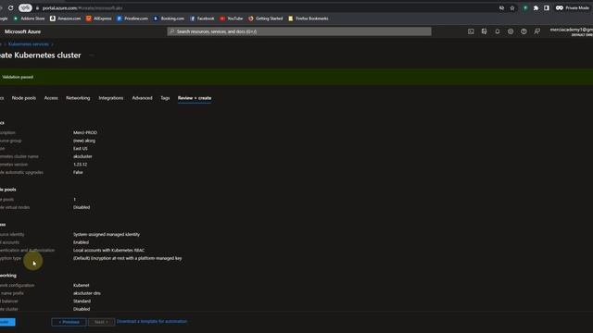Toggle browser side panel icon
593x333 pixels.
tap(547, 8)
